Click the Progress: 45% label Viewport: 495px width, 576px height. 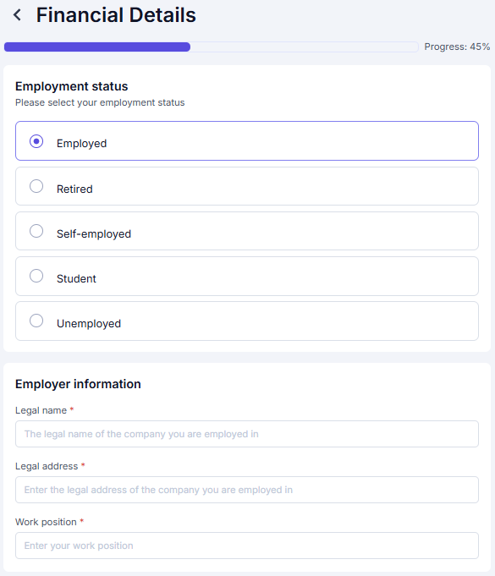click(457, 47)
